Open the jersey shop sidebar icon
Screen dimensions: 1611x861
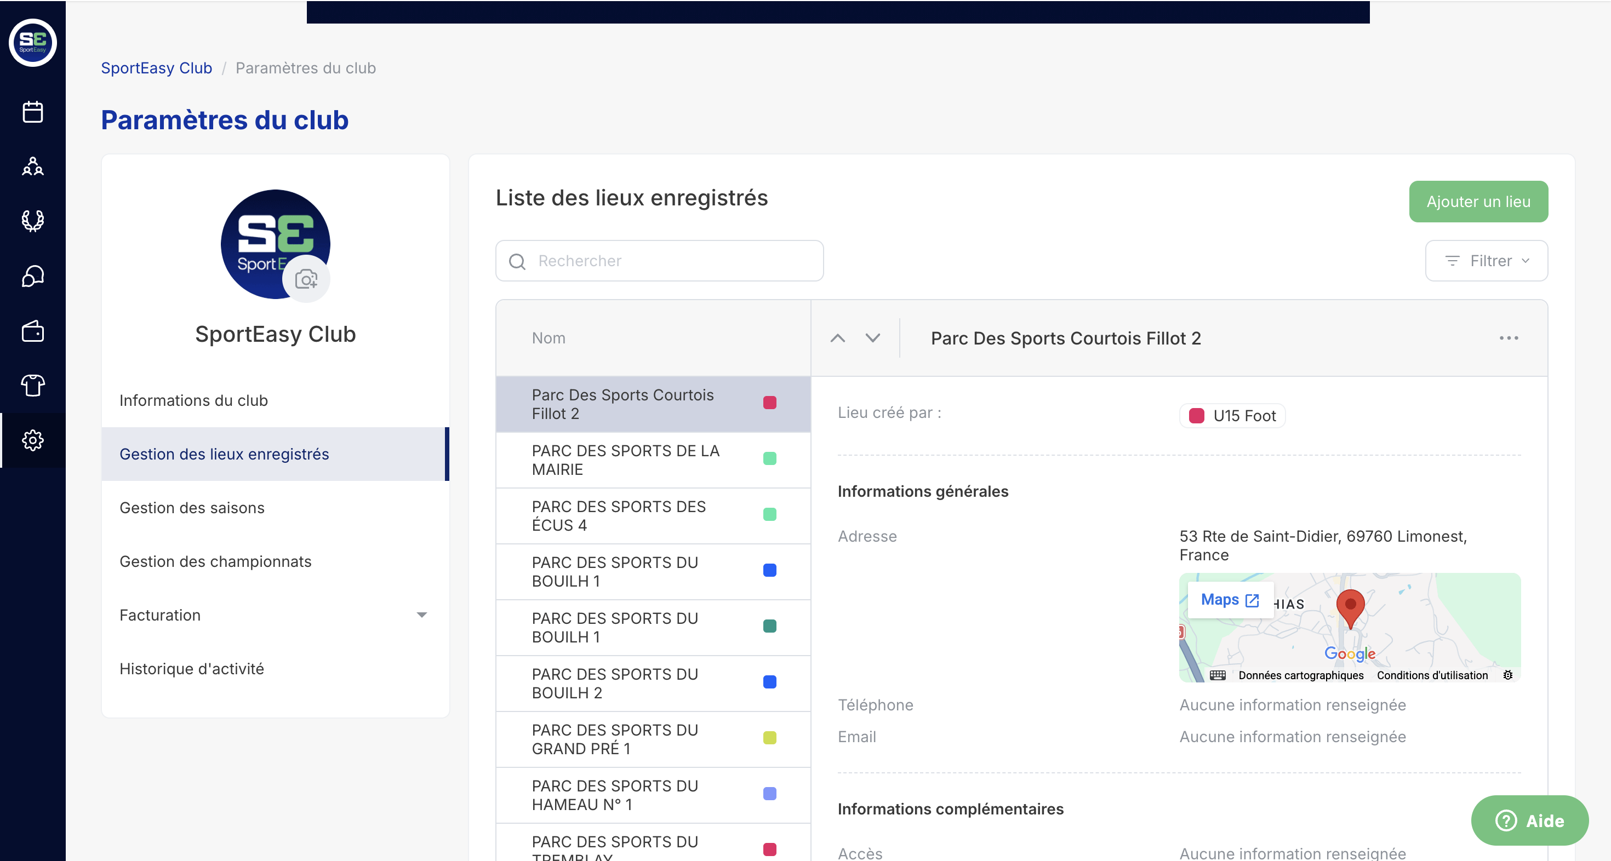[32, 385]
